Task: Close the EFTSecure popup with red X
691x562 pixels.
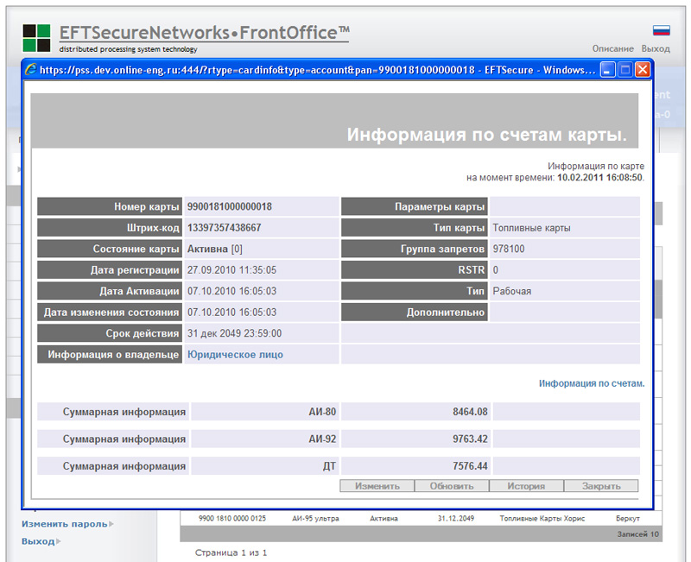Action: pyautogui.click(x=643, y=70)
